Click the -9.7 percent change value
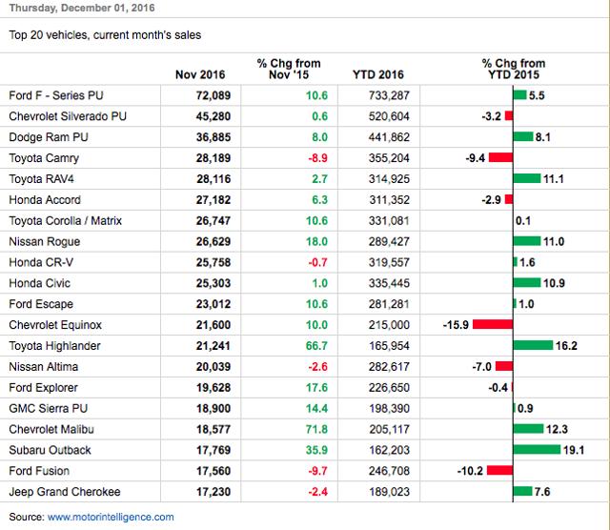Screen dimensions: 610x530 coord(317,471)
